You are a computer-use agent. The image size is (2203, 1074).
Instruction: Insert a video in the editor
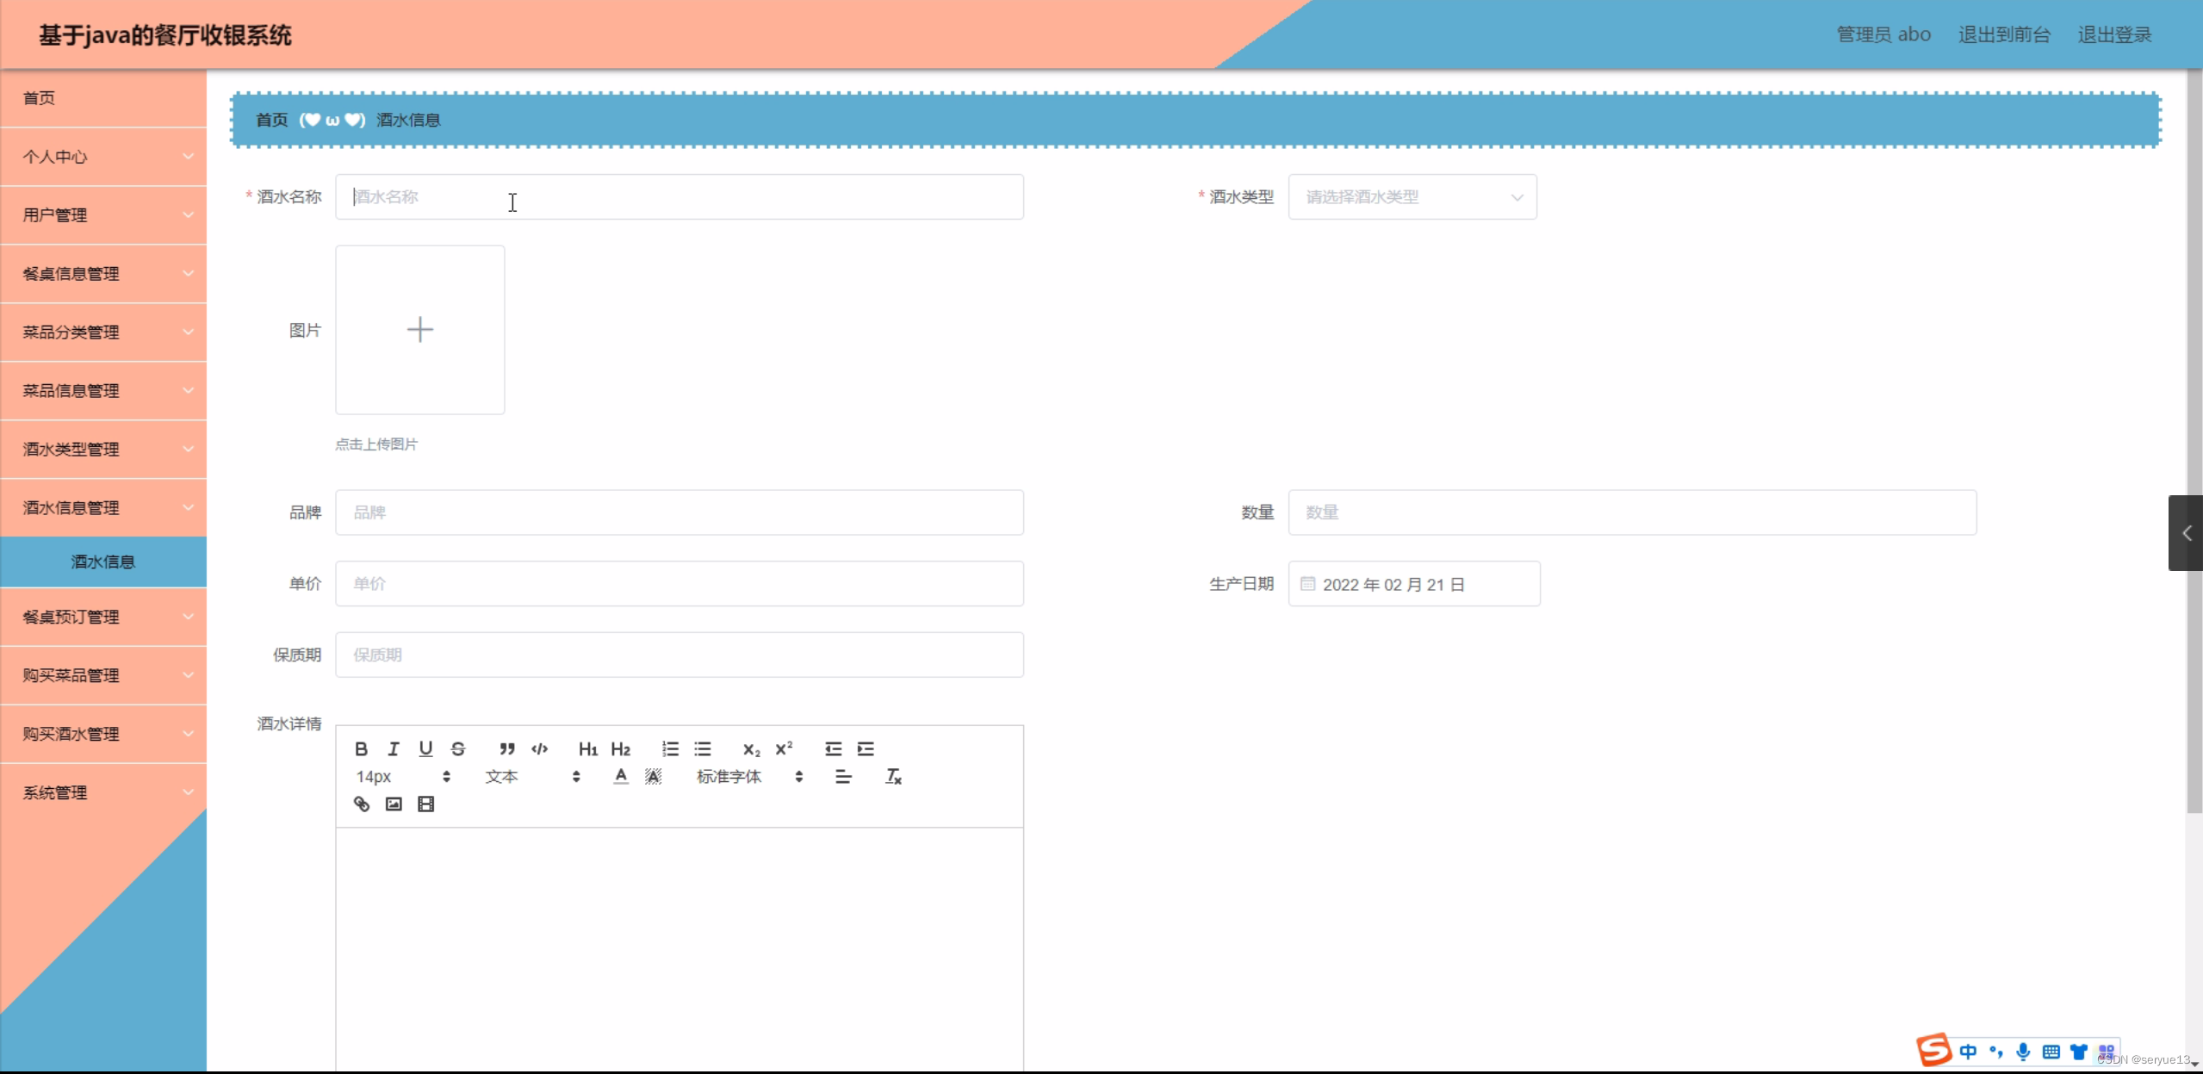pos(425,804)
